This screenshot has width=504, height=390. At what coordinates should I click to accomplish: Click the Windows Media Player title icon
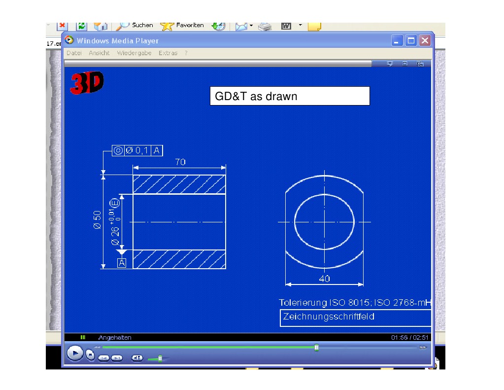pyautogui.click(x=69, y=40)
